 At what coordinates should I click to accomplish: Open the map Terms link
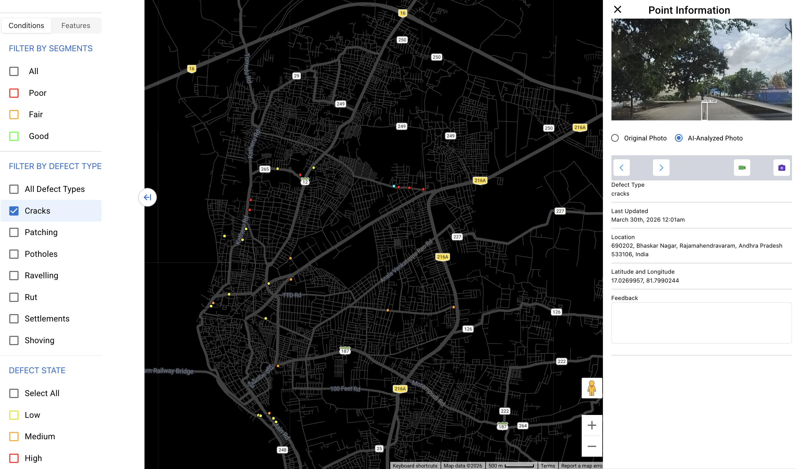pyautogui.click(x=548, y=466)
